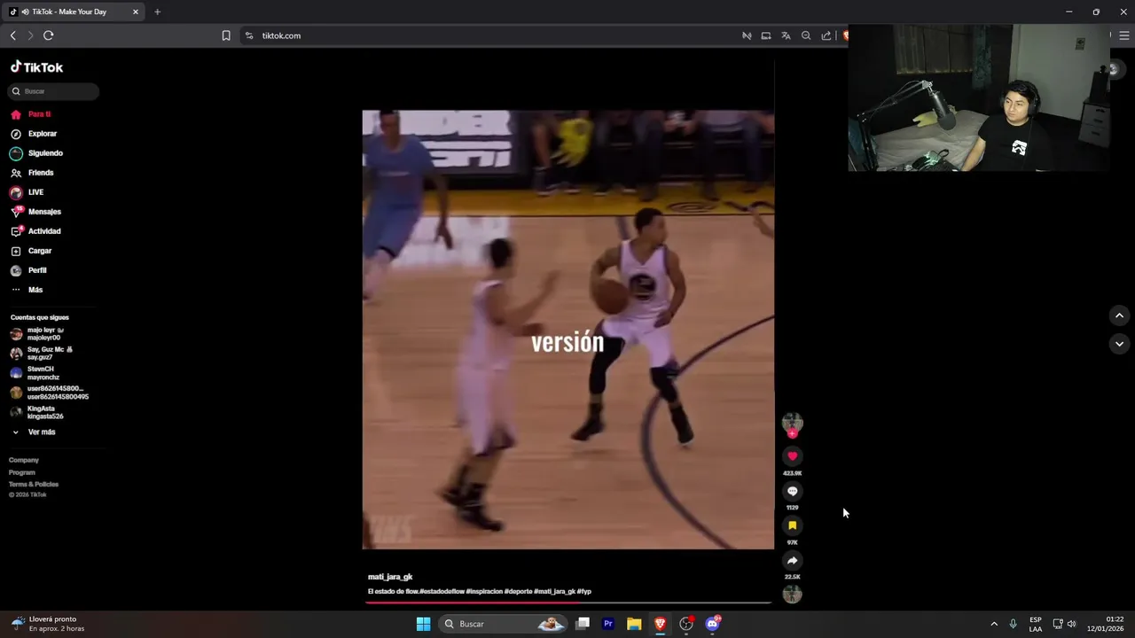Go to previous video with up arrow
The image size is (1135, 638).
(x=1119, y=315)
